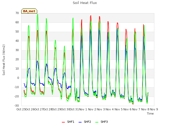
Task: Click the Oct 25 x-axis tick label
Action: [x=21, y=109]
